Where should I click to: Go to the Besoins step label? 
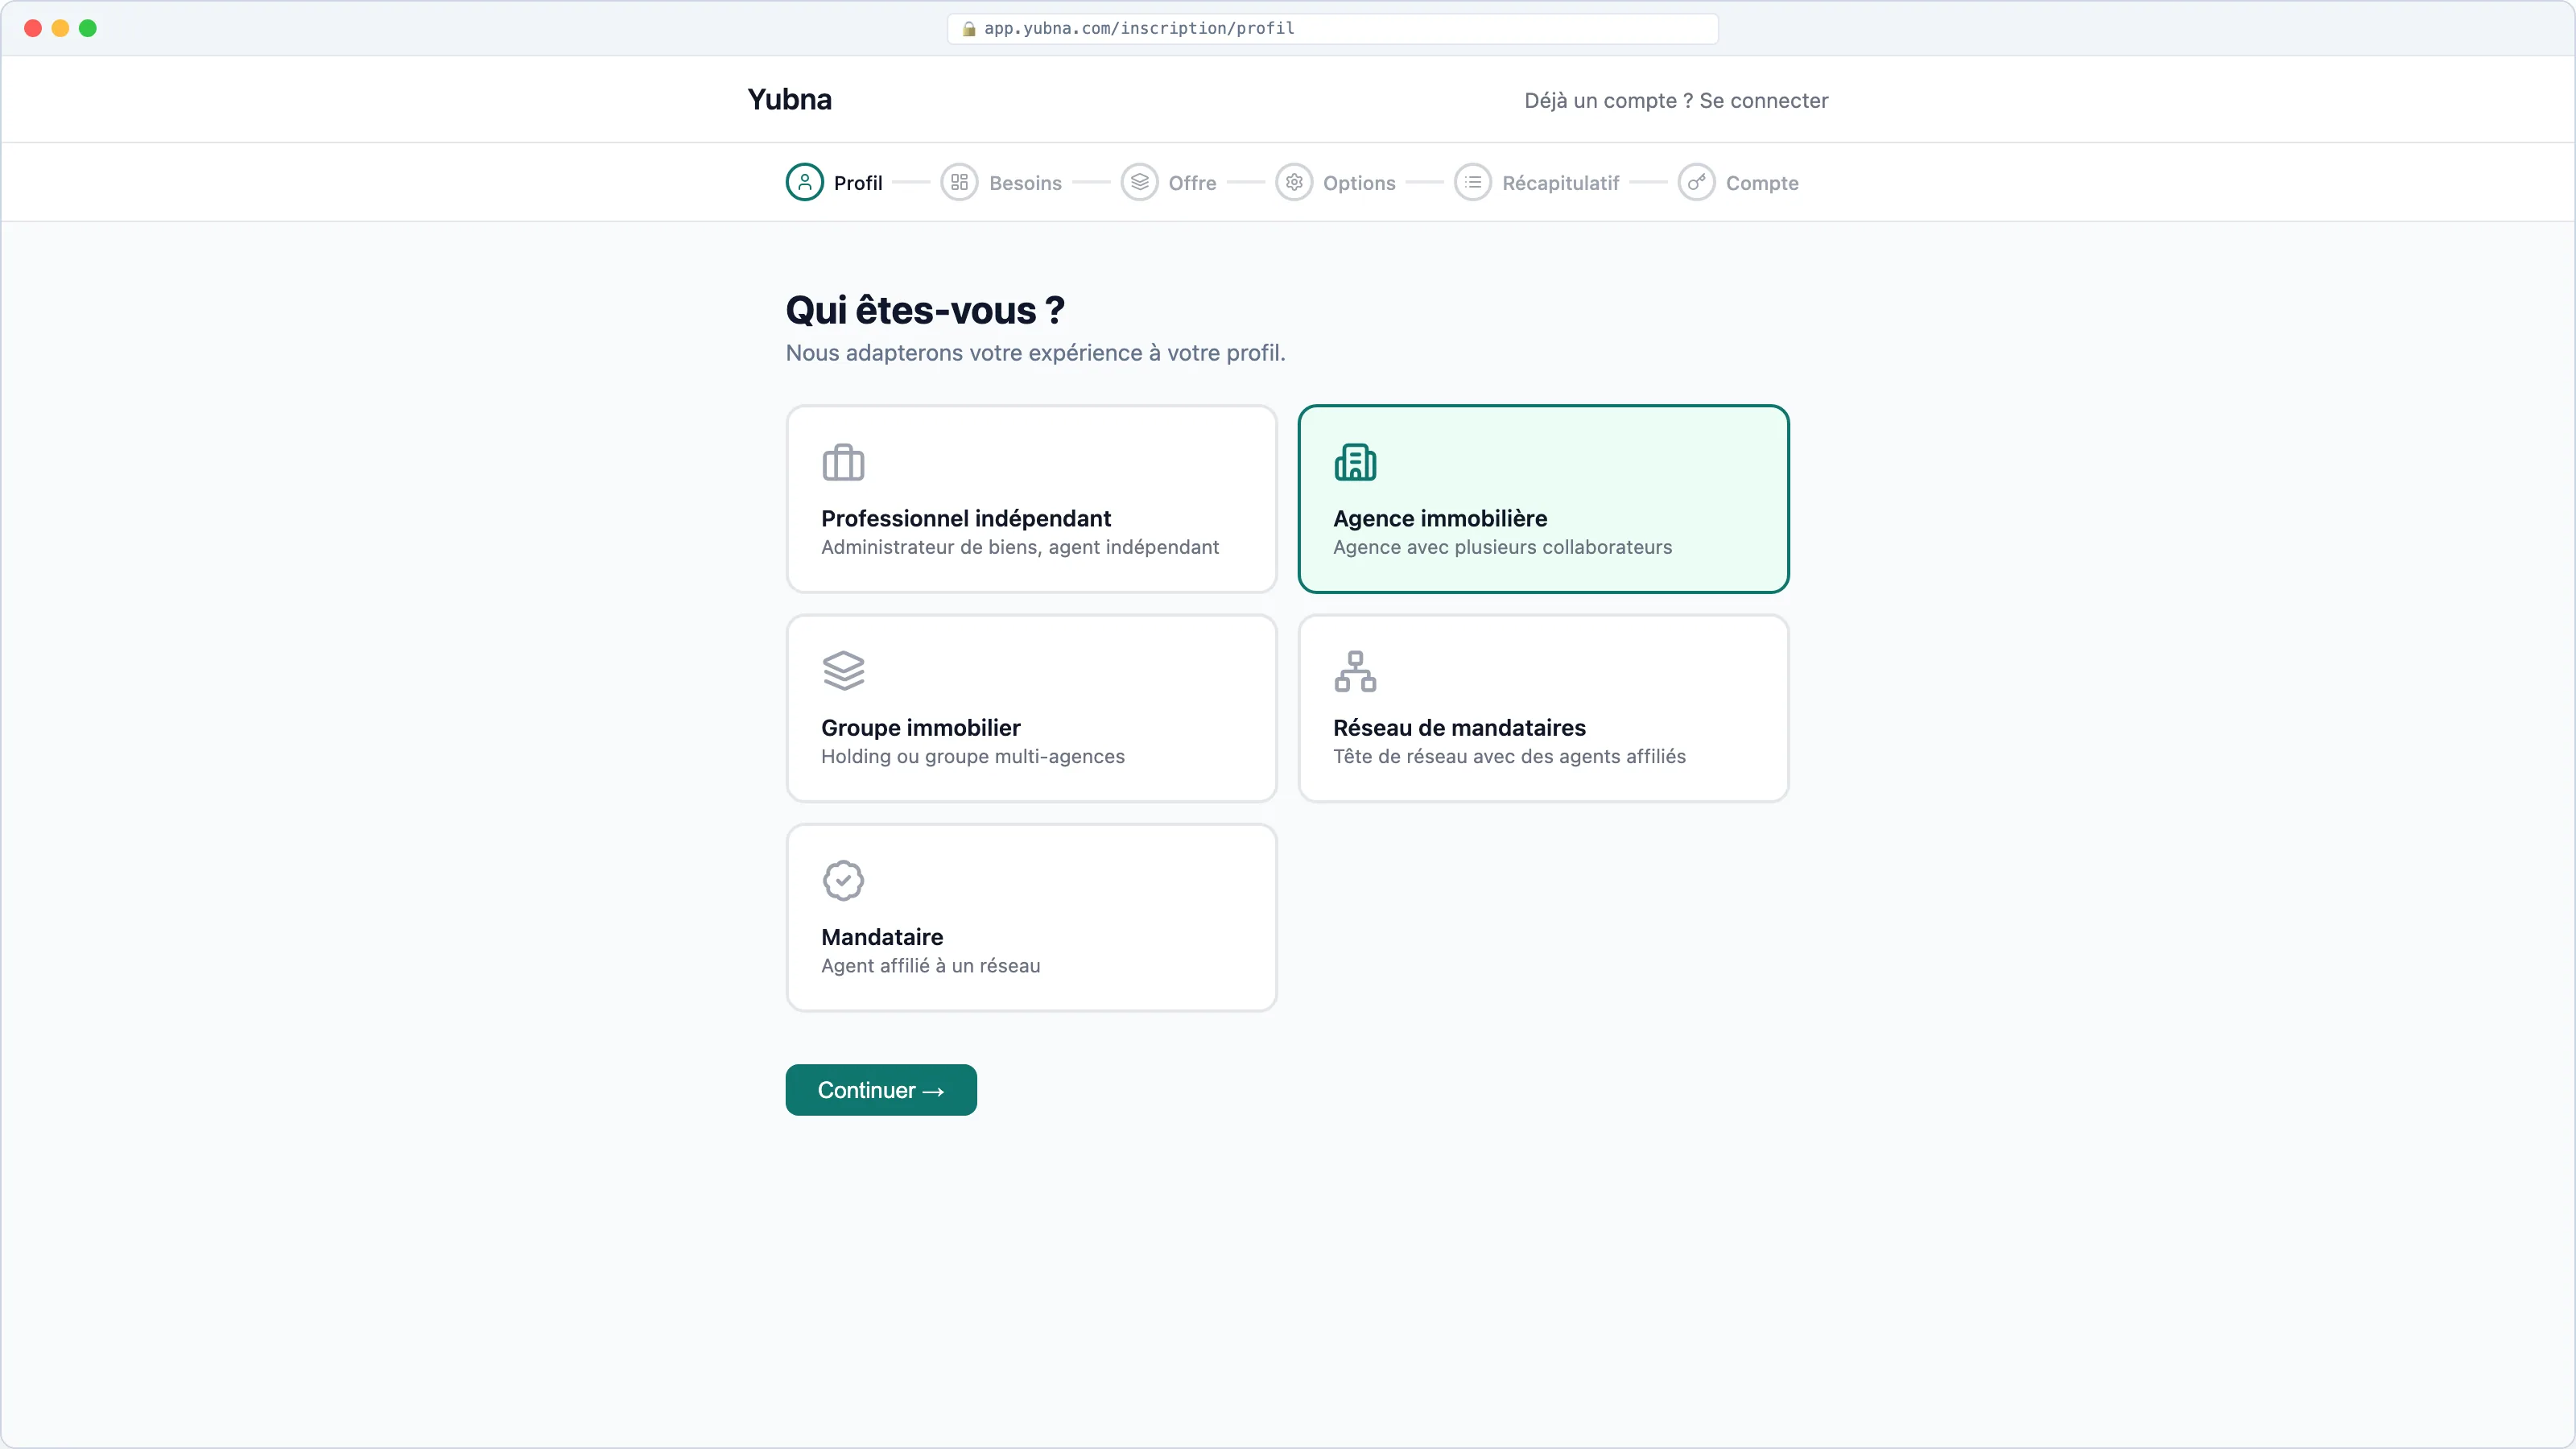[x=1025, y=183]
